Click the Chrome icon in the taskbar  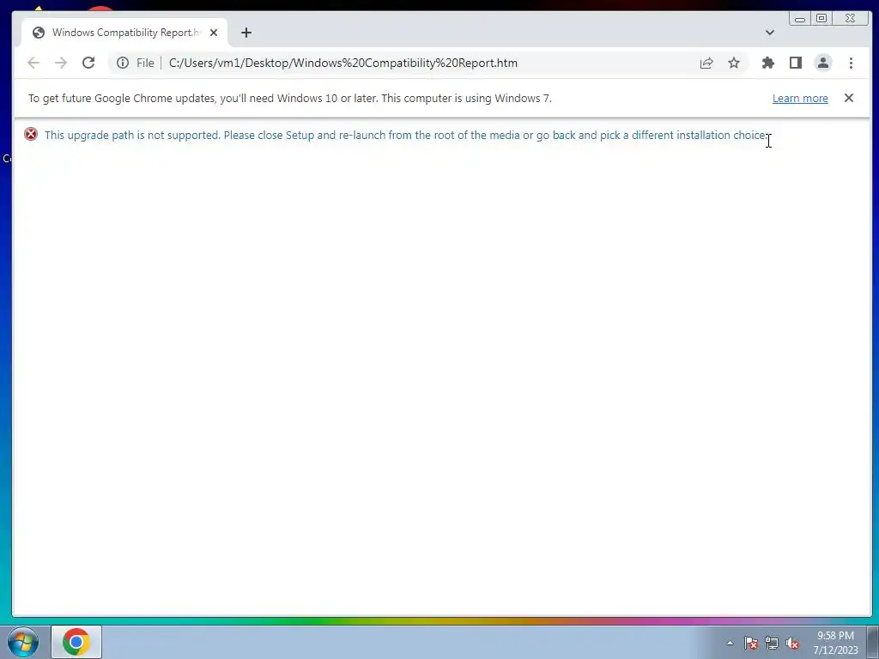(x=76, y=642)
